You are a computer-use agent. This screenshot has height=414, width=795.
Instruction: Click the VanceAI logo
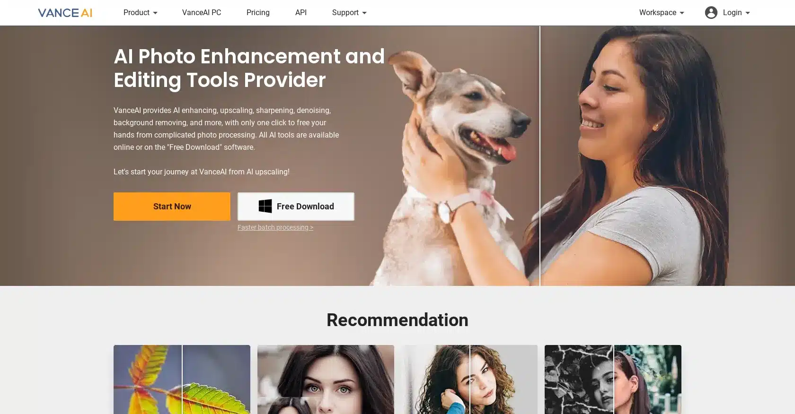pyautogui.click(x=65, y=13)
